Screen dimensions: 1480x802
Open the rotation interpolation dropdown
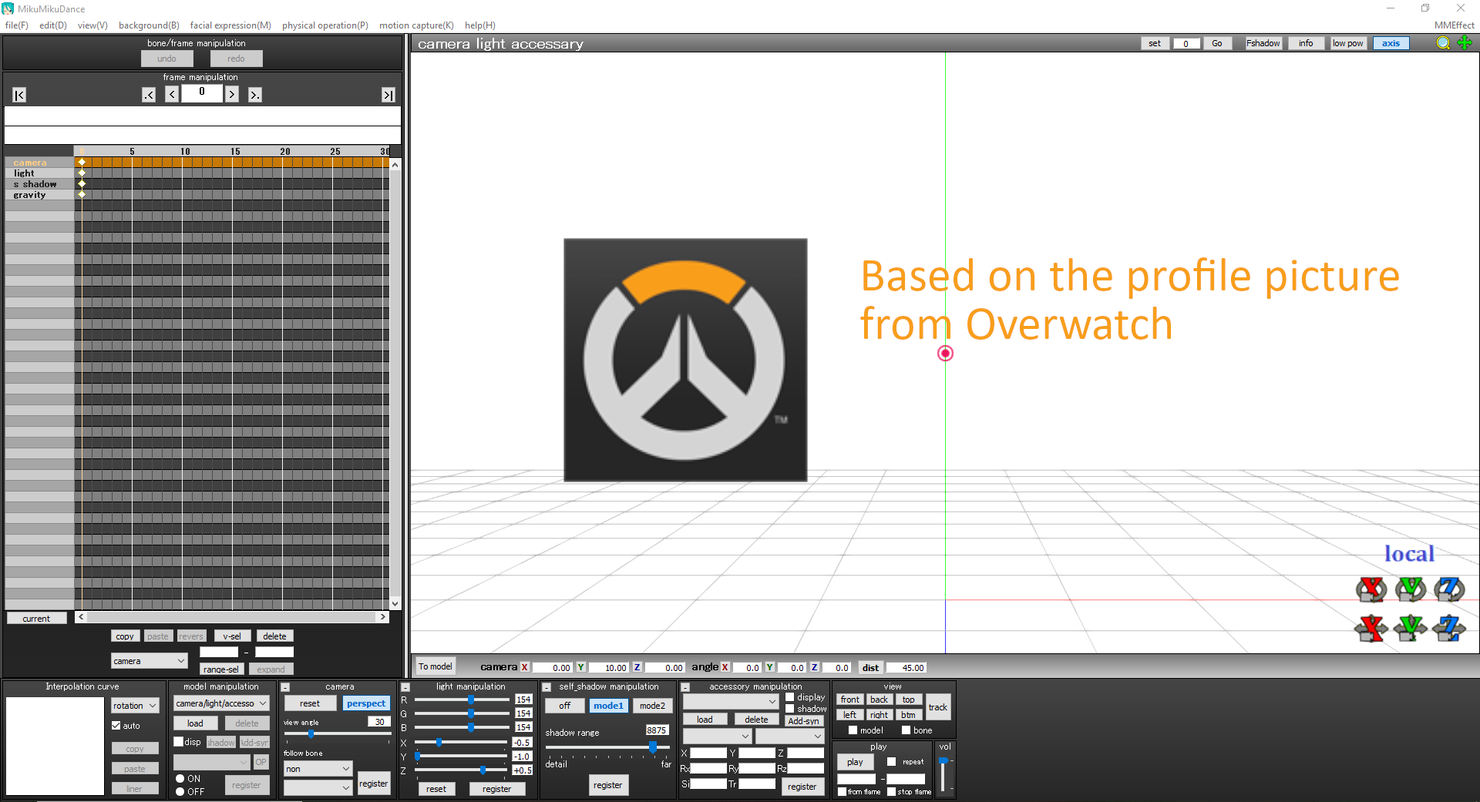[135, 706]
